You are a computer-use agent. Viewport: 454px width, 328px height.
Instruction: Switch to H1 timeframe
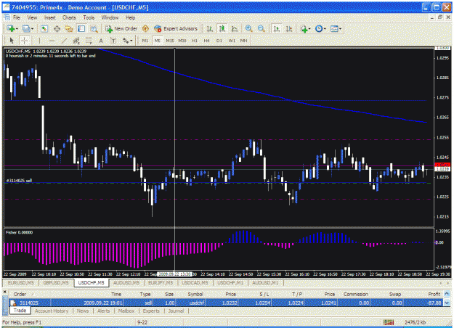[195, 41]
